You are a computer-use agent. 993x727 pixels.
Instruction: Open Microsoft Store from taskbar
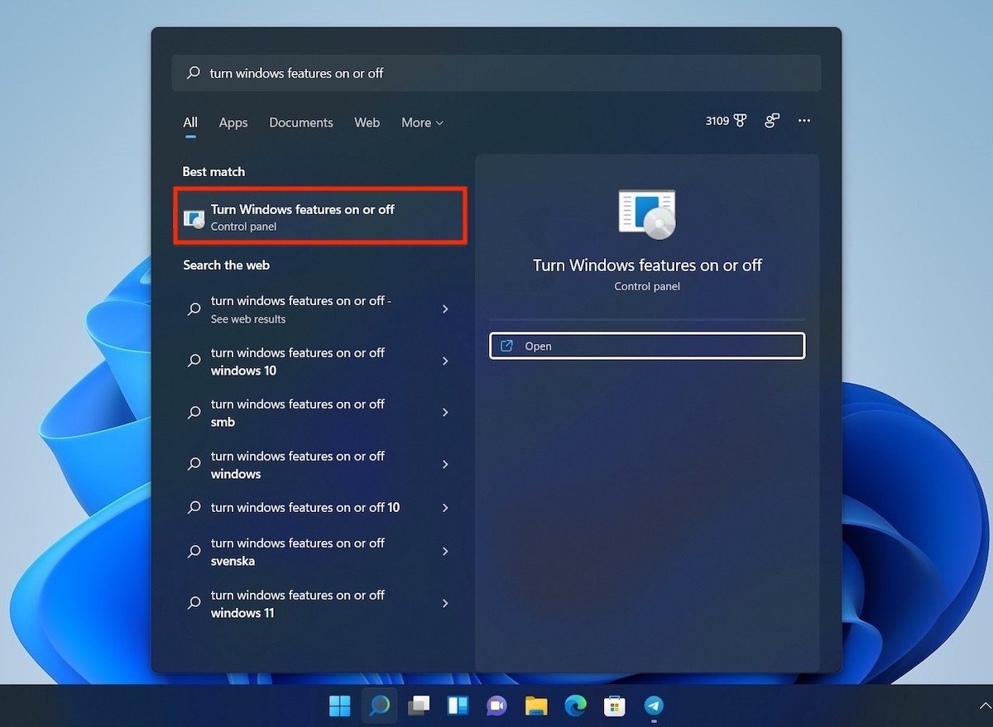pos(614,705)
